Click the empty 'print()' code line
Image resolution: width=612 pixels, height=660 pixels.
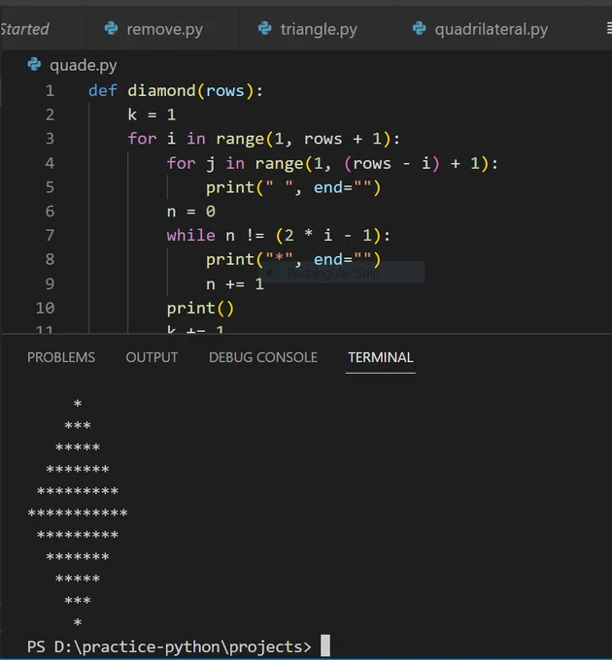point(200,309)
